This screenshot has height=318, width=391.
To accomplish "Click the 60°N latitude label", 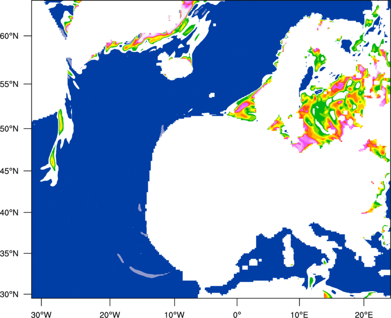I will click(x=9, y=36).
